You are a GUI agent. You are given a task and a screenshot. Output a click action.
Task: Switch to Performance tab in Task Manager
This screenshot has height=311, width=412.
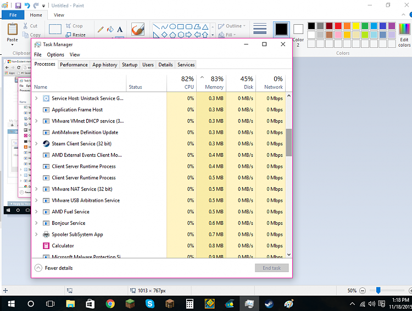pos(74,65)
